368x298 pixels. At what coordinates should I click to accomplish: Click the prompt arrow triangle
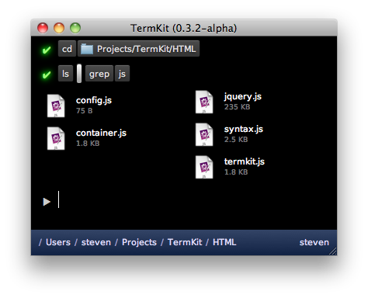(x=47, y=202)
